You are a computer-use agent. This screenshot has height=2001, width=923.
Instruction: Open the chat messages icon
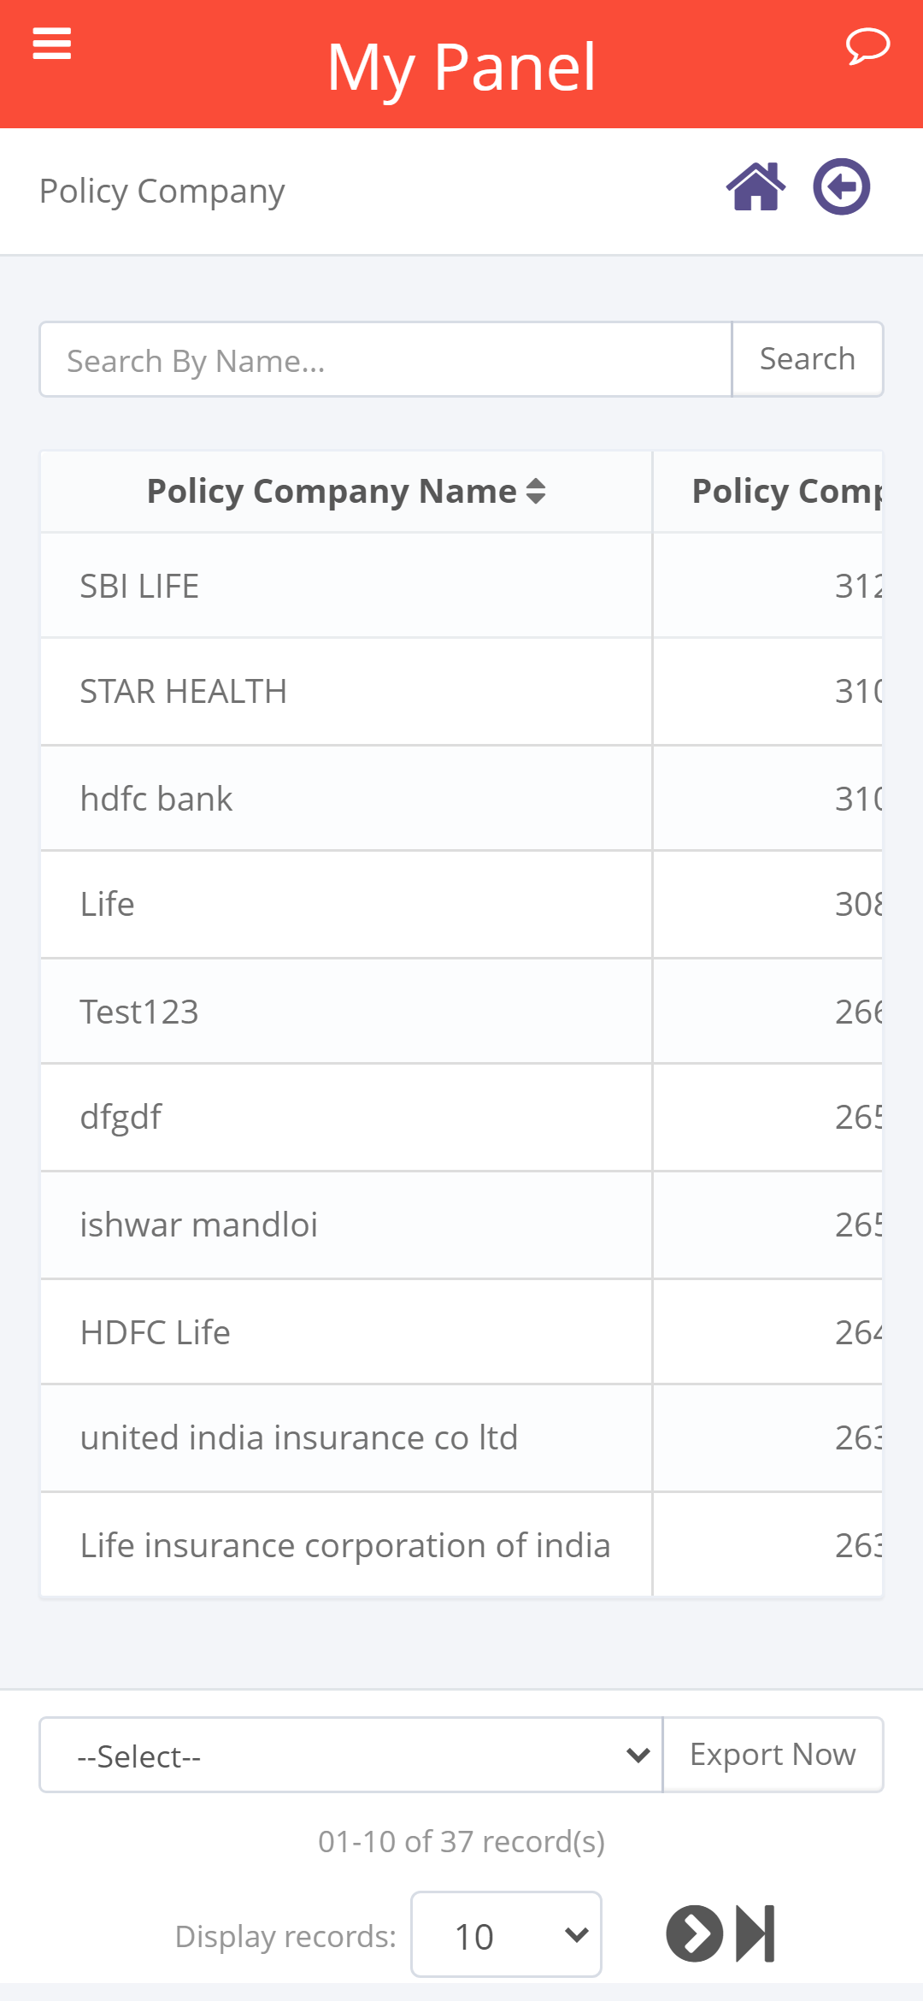tap(867, 45)
